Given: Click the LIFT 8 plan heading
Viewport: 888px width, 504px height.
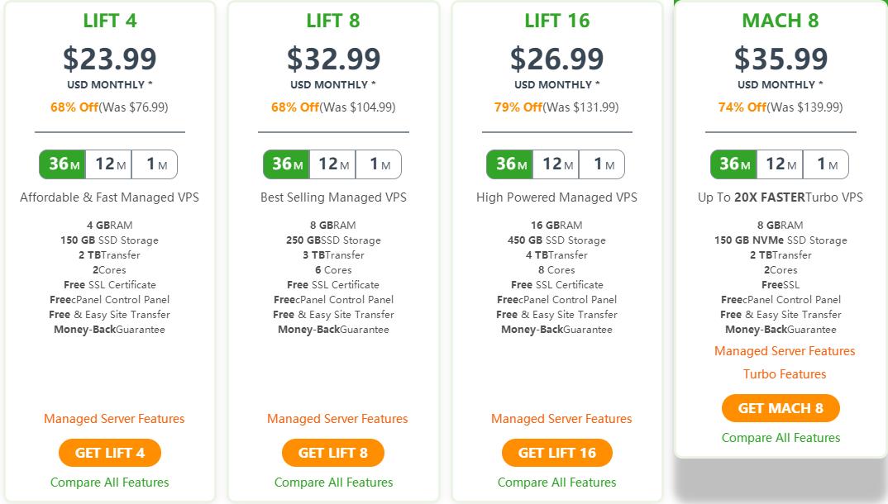Looking at the screenshot, I should [333, 21].
